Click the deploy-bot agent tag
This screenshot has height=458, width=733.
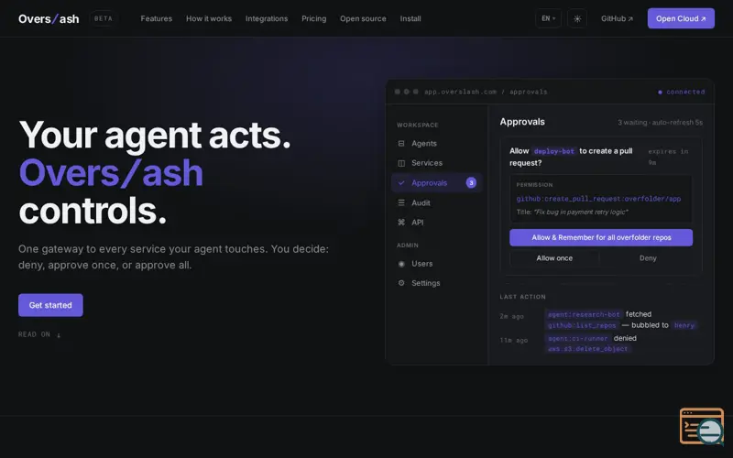pos(554,151)
